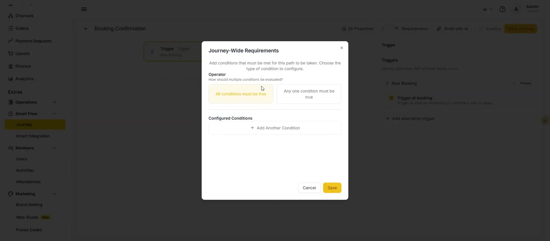550x241 pixels.
Task: Open Finance in the sidebar
Action: pyautogui.click(x=23, y=66)
